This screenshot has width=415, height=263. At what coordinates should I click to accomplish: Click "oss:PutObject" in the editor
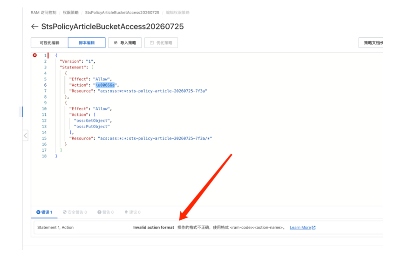92,127
